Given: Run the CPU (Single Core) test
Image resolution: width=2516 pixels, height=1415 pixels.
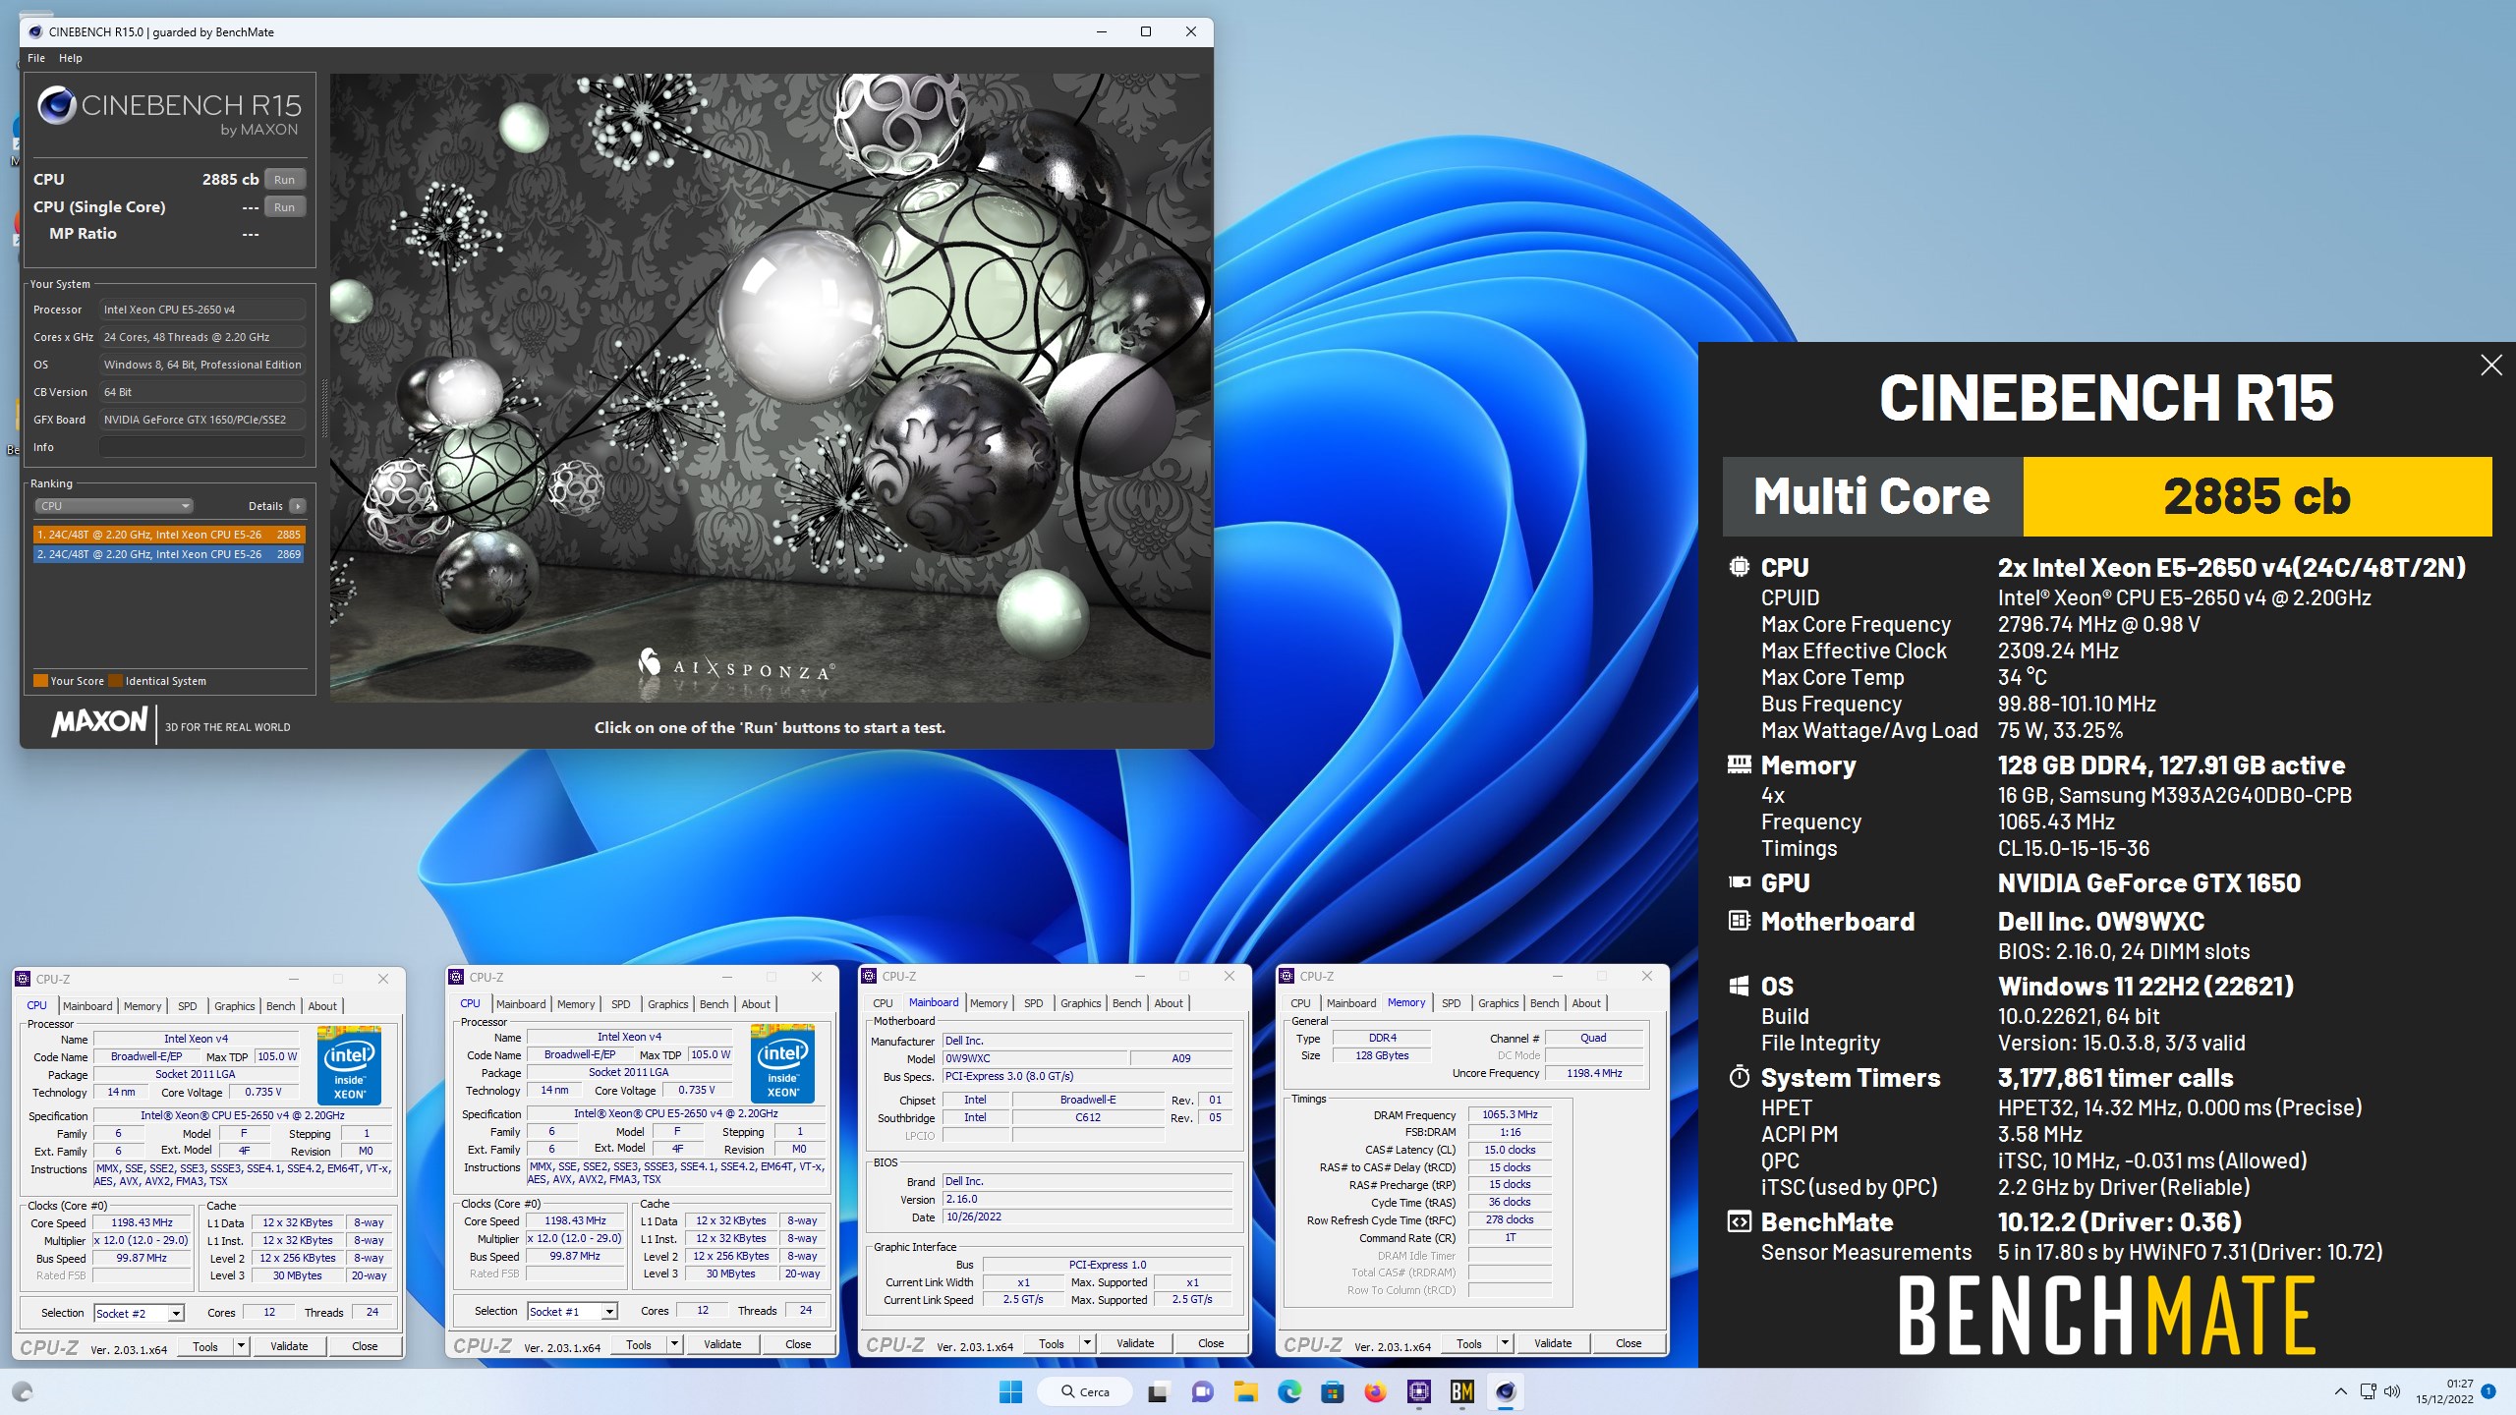Looking at the screenshot, I should 284,207.
